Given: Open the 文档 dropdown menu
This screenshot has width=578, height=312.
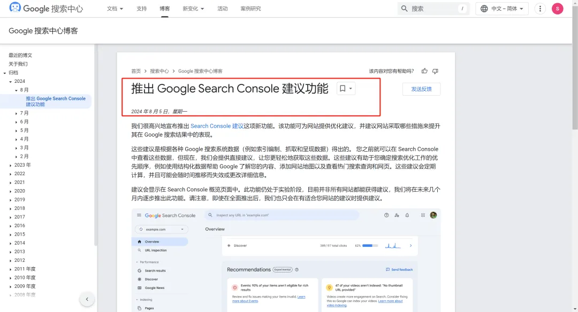Looking at the screenshot, I should click(115, 9).
